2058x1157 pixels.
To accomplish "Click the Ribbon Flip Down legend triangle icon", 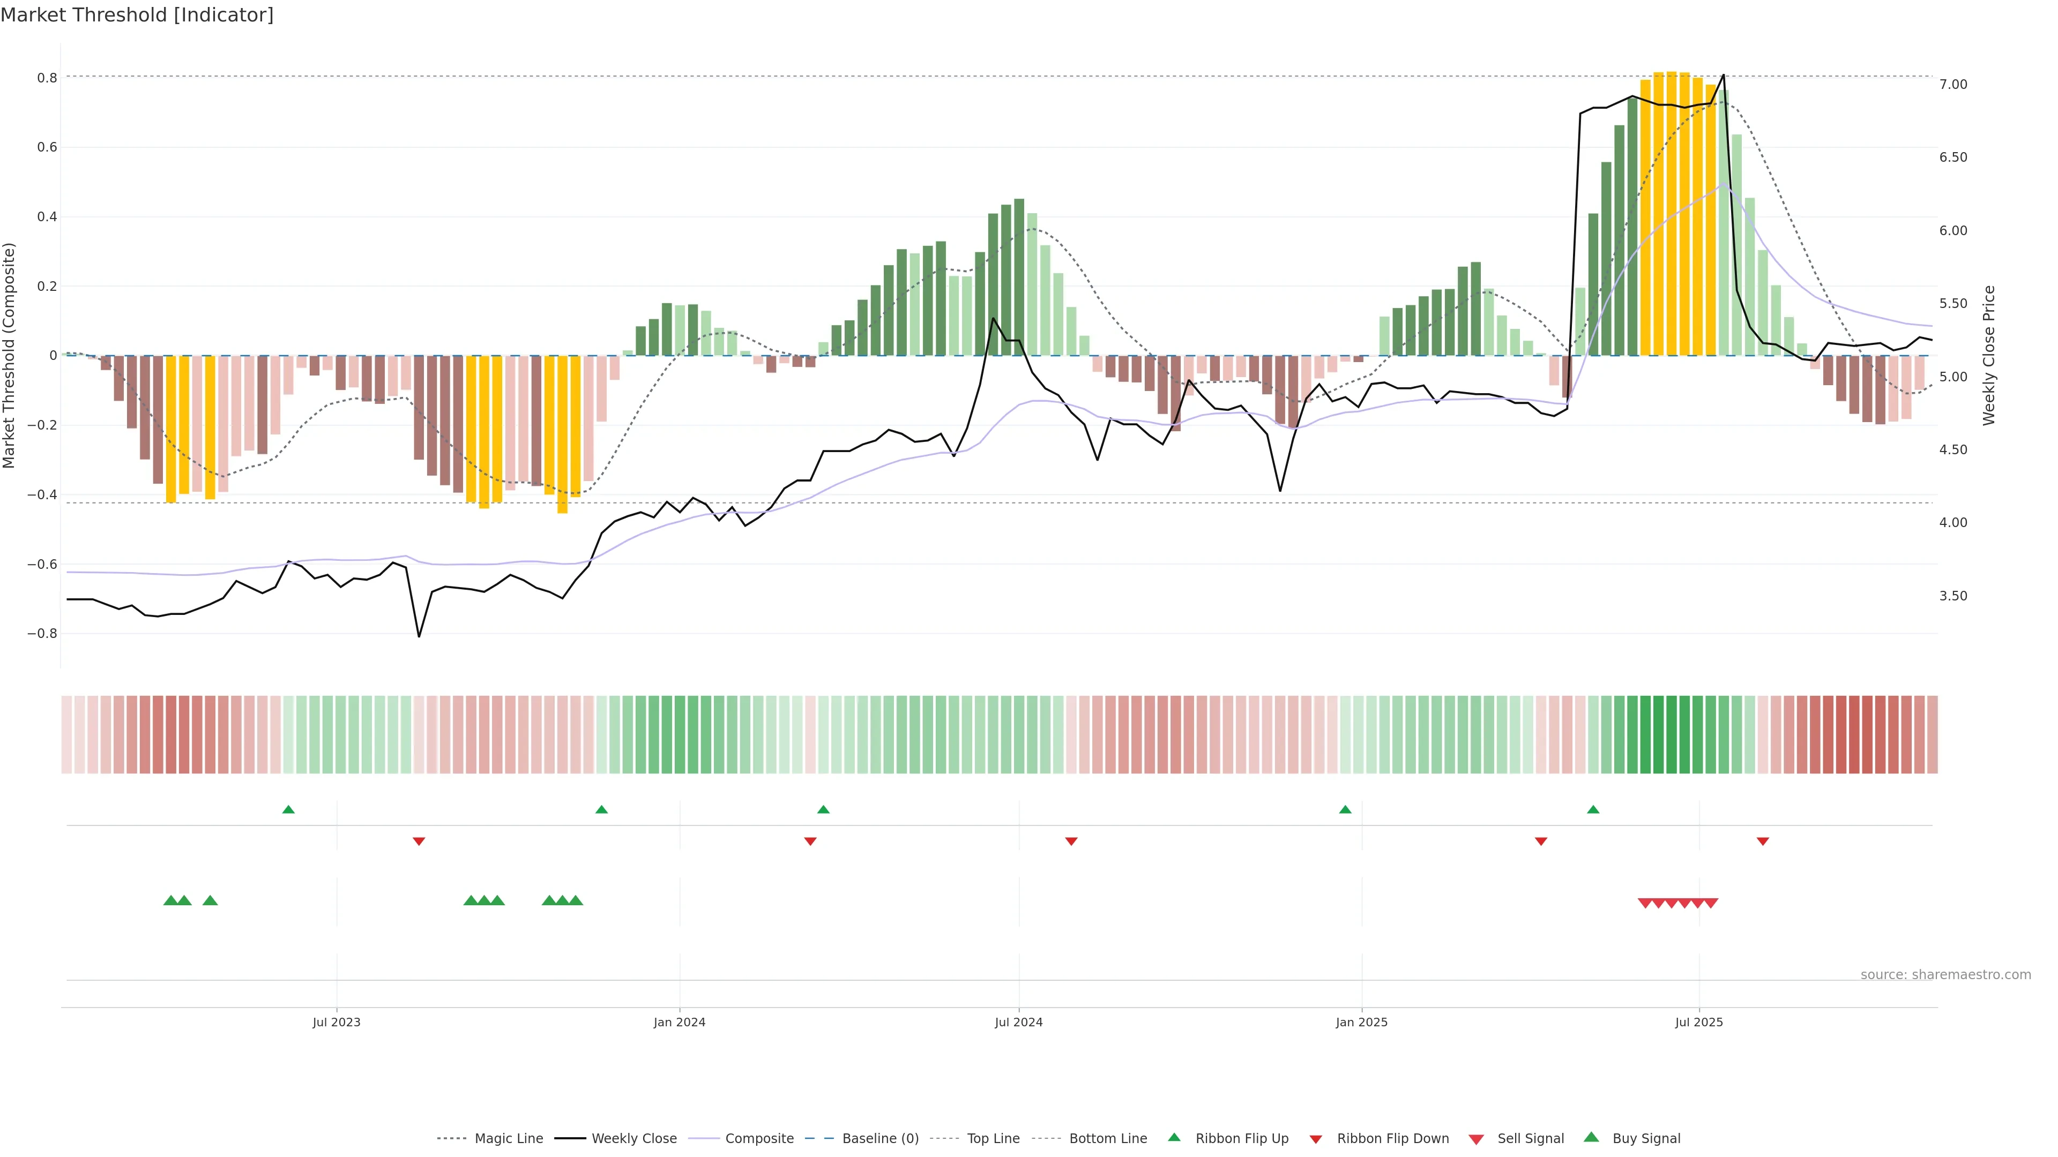I will 1316,1139.
